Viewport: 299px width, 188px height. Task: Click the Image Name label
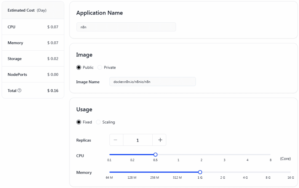point(88,82)
